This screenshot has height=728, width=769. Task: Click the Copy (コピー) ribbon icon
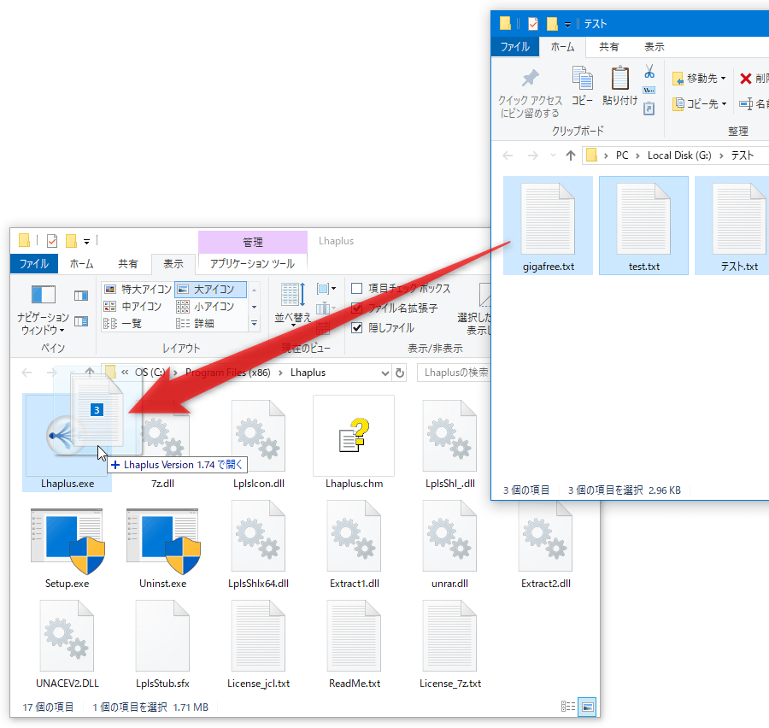pos(582,79)
